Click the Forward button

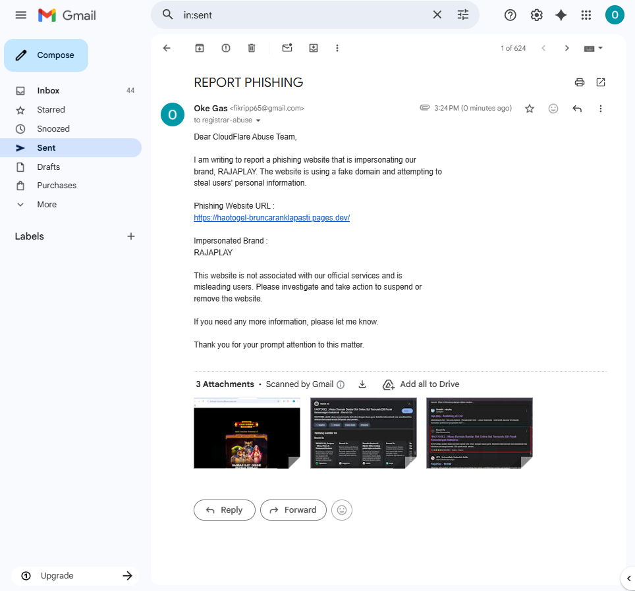point(293,510)
